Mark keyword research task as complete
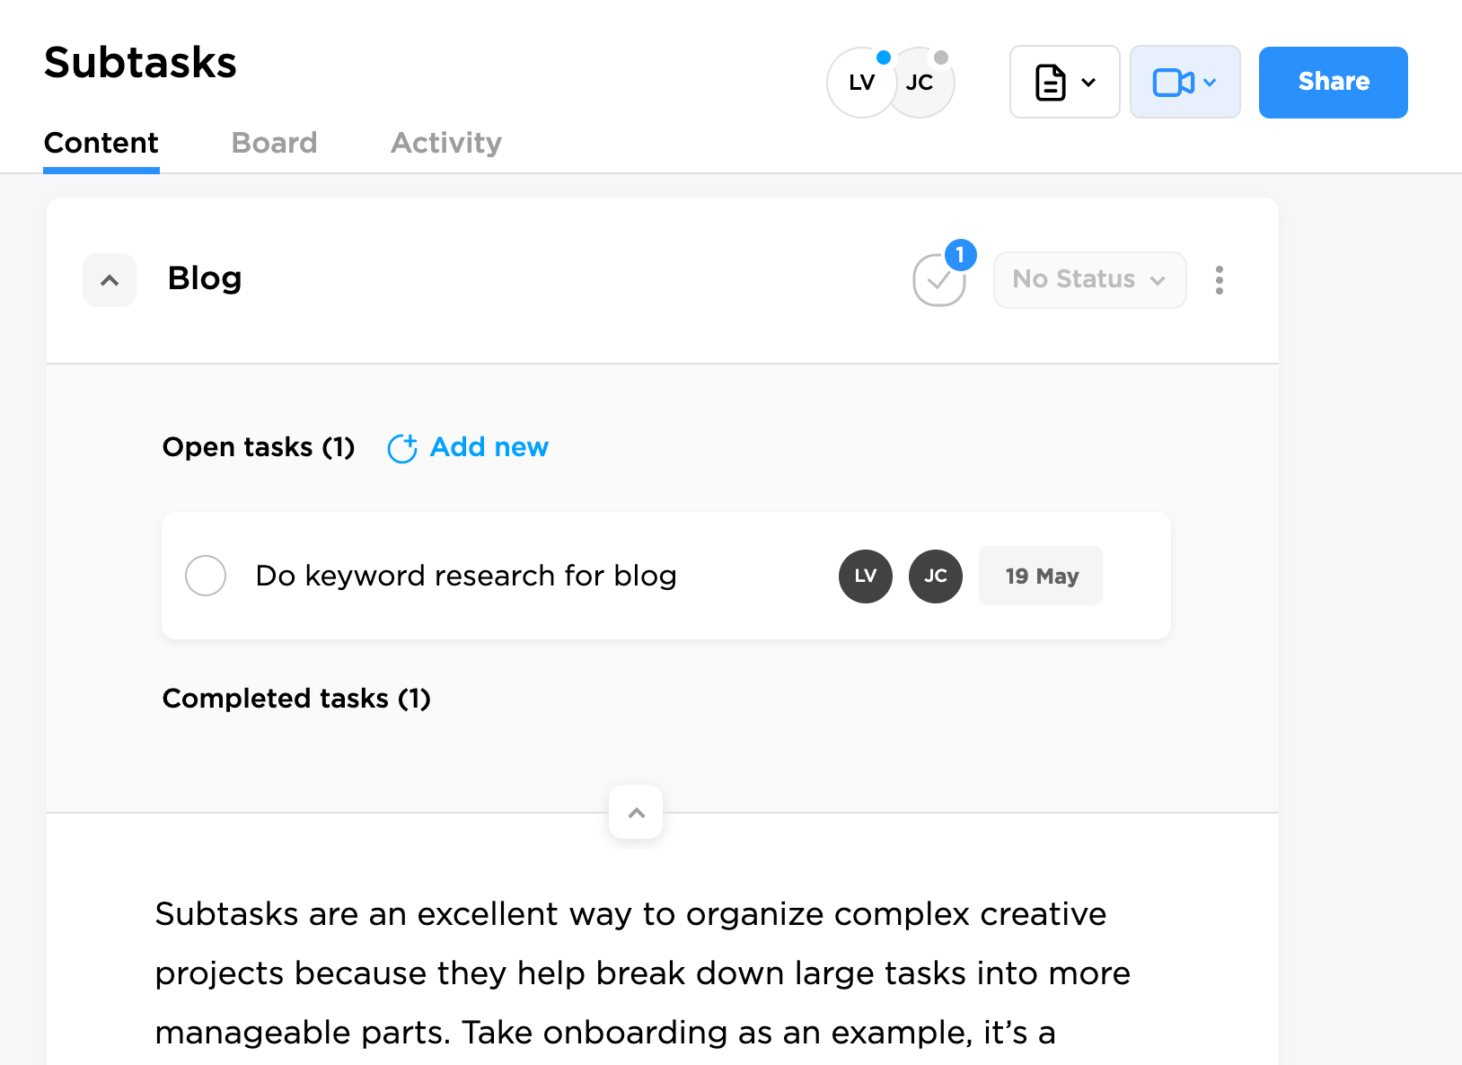The width and height of the screenshot is (1462, 1065). coord(206,576)
